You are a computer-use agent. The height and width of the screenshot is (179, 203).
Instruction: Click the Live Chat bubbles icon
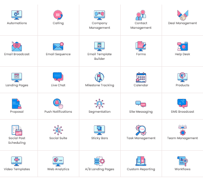58,77
